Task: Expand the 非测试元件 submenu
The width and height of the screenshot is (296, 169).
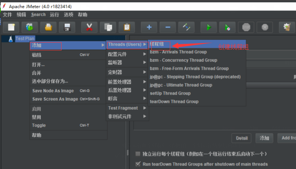Action: point(127,116)
